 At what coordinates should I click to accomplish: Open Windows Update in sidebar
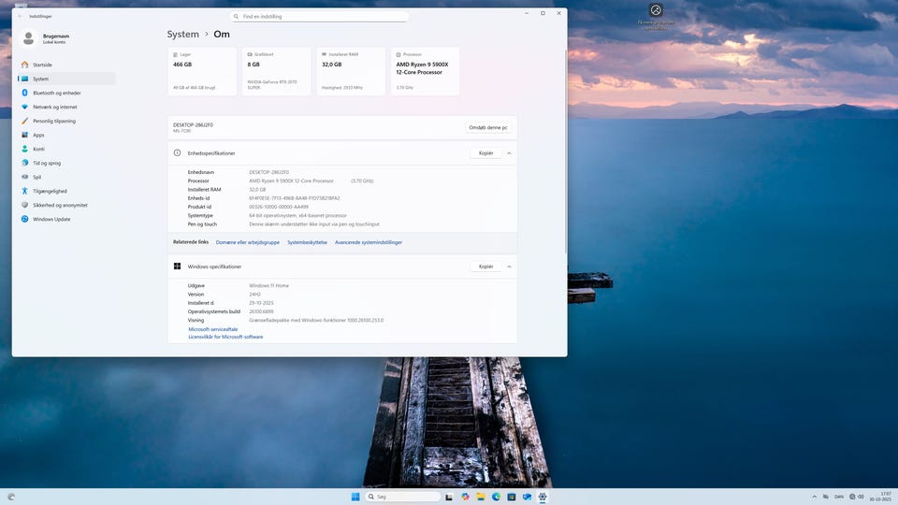(x=51, y=219)
